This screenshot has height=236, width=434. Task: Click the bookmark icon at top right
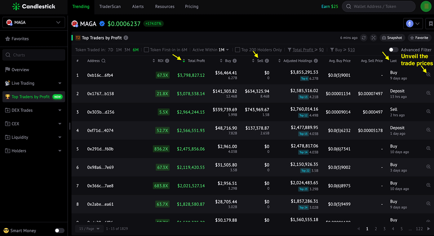431,24
